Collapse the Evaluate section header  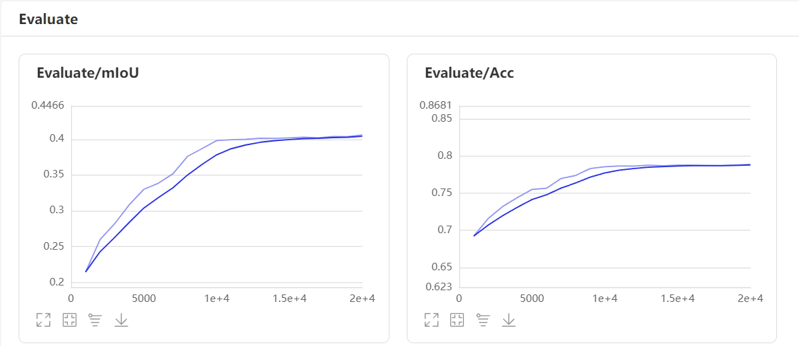click(x=48, y=19)
